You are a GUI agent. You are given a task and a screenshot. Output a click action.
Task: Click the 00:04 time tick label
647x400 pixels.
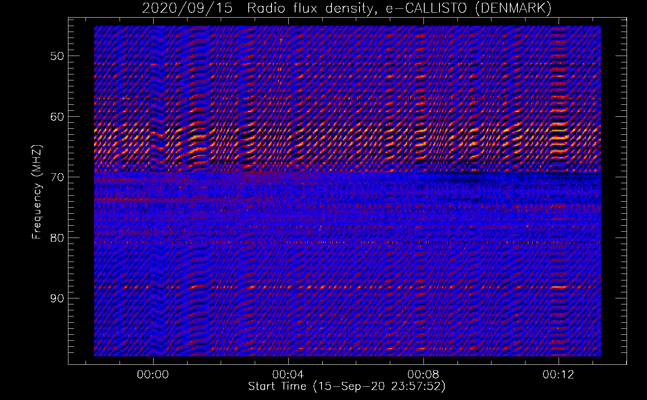coord(288,375)
